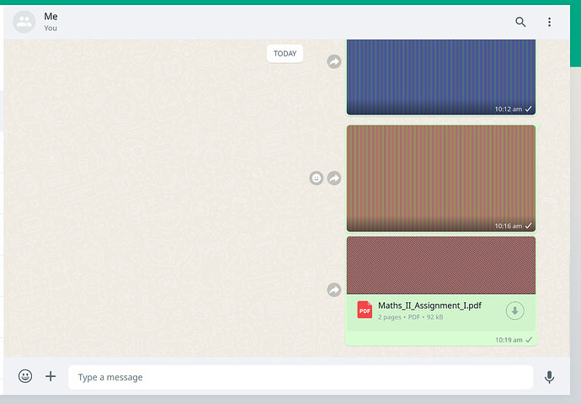Open the Me group profile picture
581x404 pixels.
click(x=24, y=22)
